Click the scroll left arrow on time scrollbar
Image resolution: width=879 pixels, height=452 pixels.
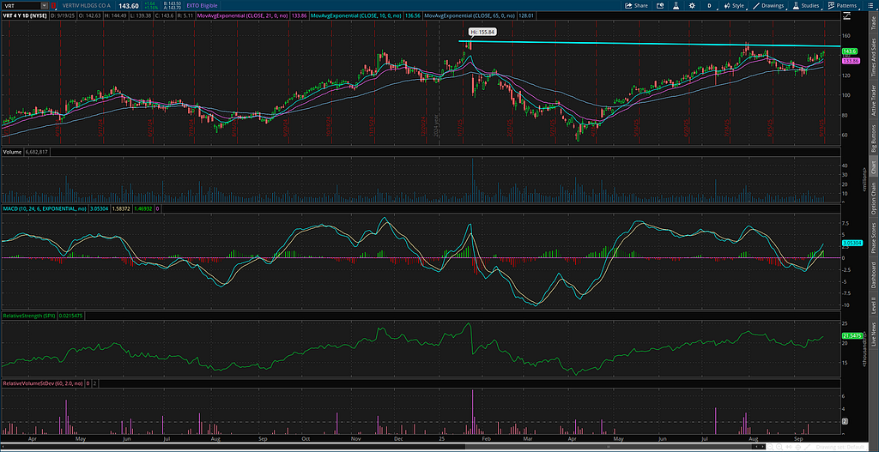click(x=757, y=447)
